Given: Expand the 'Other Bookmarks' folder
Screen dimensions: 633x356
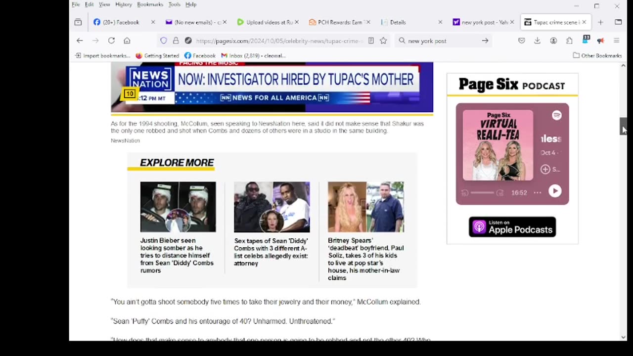Looking at the screenshot, I should (x=597, y=56).
